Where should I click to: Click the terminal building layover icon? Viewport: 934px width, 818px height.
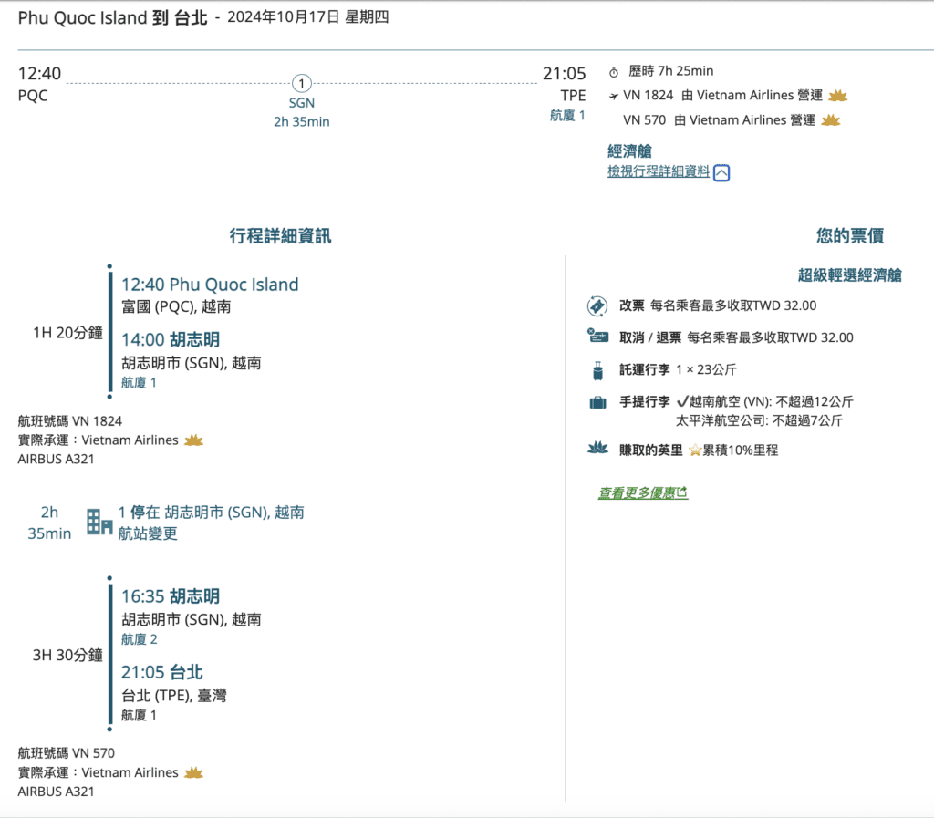tap(99, 522)
